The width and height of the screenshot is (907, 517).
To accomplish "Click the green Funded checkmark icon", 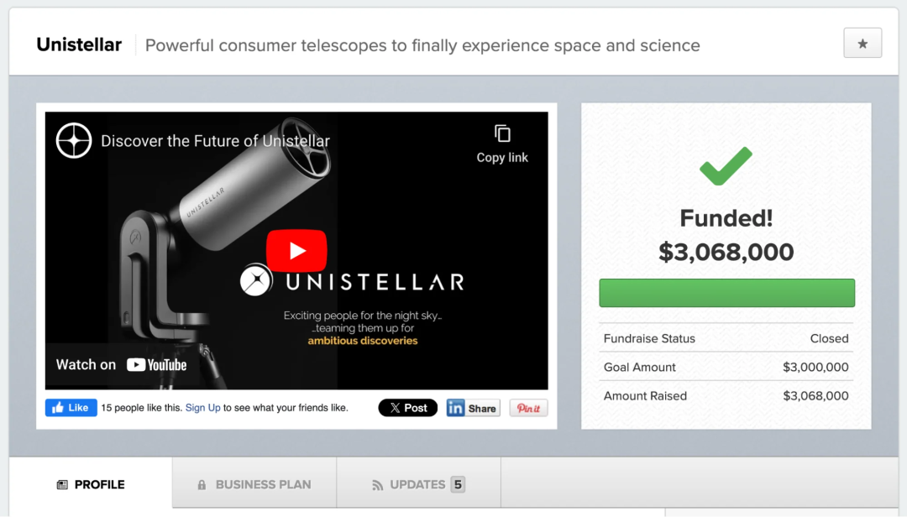I will pos(726,166).
